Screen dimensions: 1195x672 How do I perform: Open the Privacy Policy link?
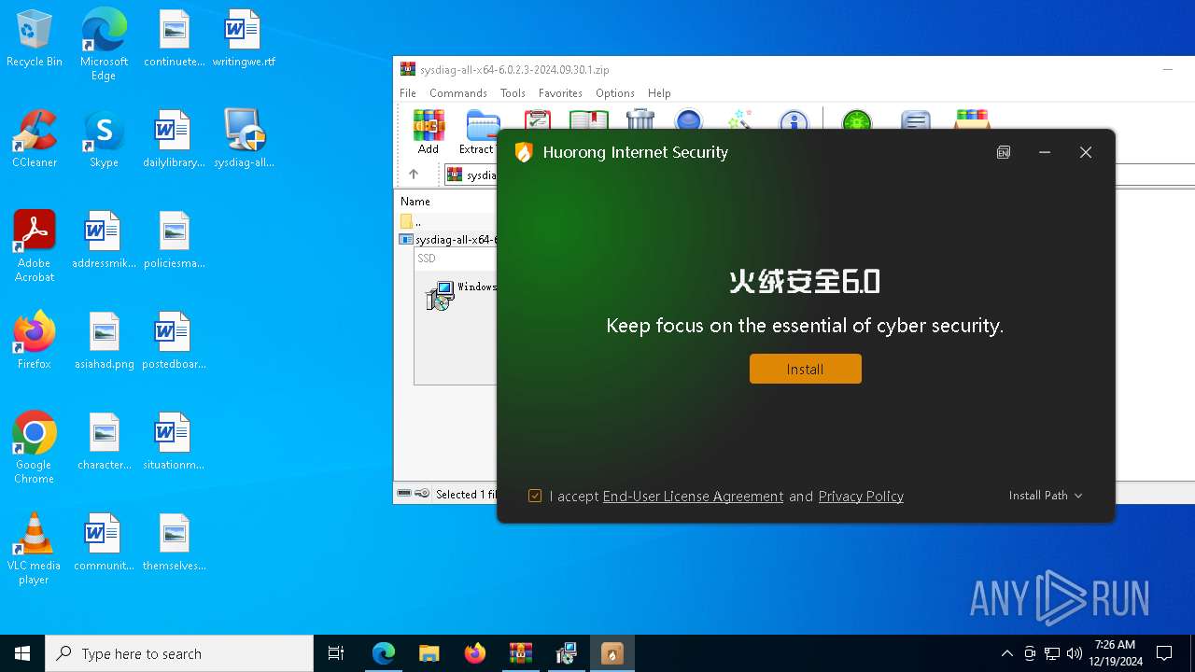pos(861,497)
